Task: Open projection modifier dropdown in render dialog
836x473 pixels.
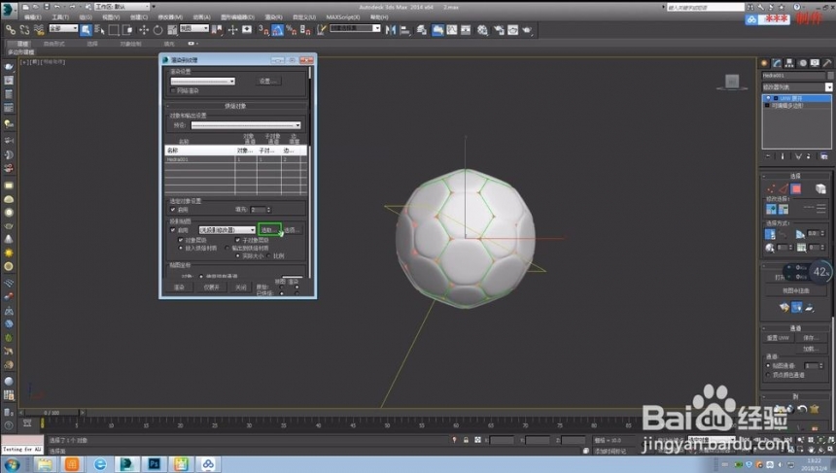Action: click(227, 230)
